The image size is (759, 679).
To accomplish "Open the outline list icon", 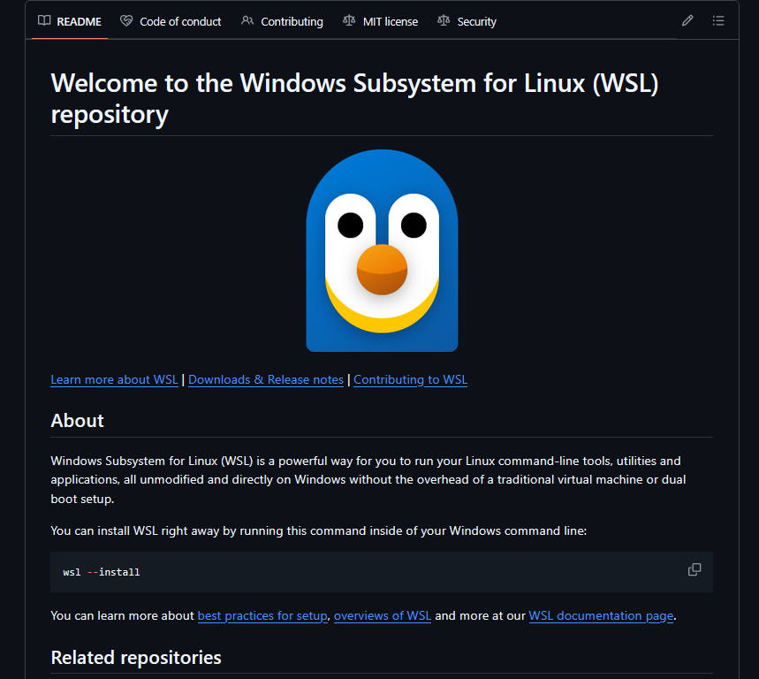I will coord(718,21).
